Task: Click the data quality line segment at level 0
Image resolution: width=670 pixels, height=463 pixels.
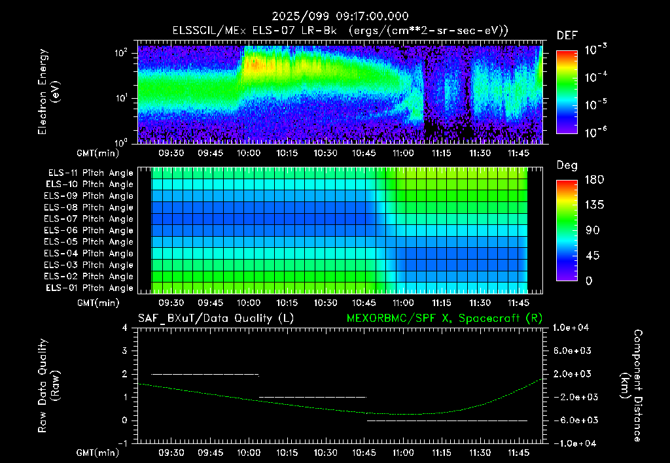Action: 447,420
